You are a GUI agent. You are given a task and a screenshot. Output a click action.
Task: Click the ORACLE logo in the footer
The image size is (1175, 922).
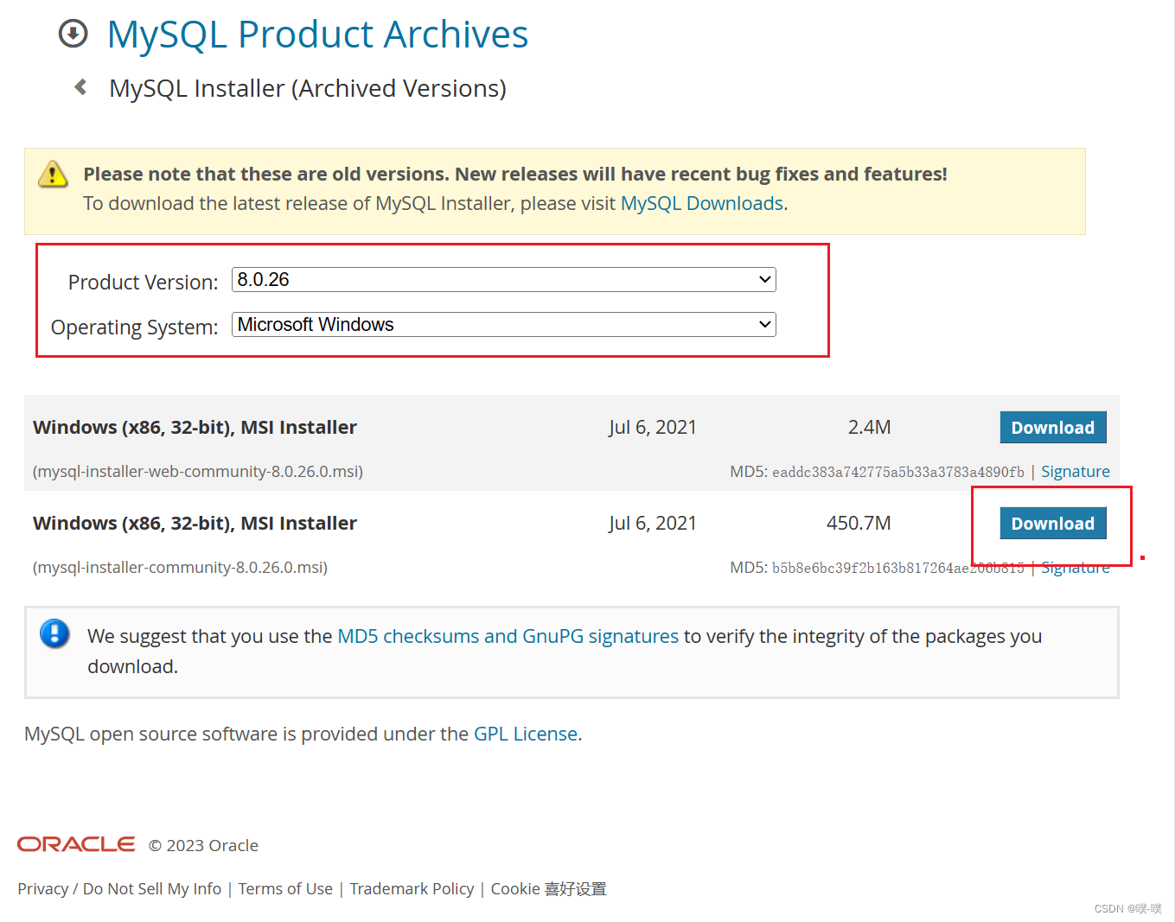click(x=75, y=844)
